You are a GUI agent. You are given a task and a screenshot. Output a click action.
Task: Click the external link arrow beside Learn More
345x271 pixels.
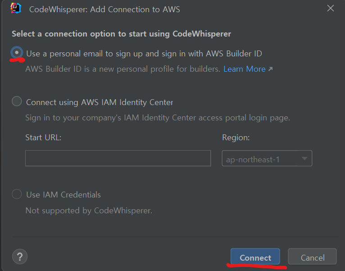[270, 69]
